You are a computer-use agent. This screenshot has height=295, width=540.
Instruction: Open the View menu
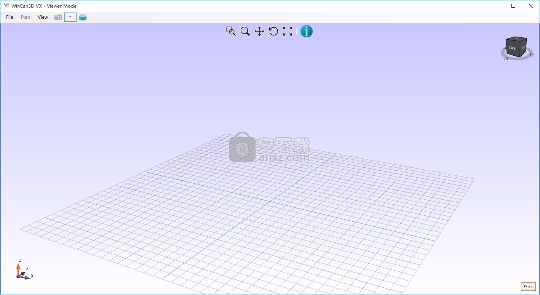click(x=43, y=17)
